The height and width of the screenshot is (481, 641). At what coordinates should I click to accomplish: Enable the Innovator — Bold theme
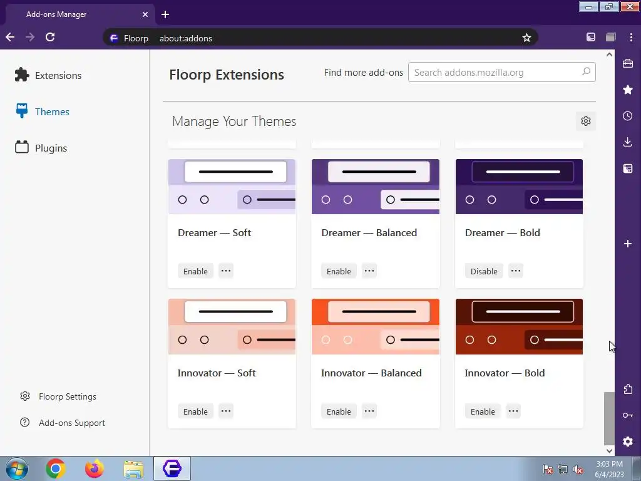coord(483,411)
